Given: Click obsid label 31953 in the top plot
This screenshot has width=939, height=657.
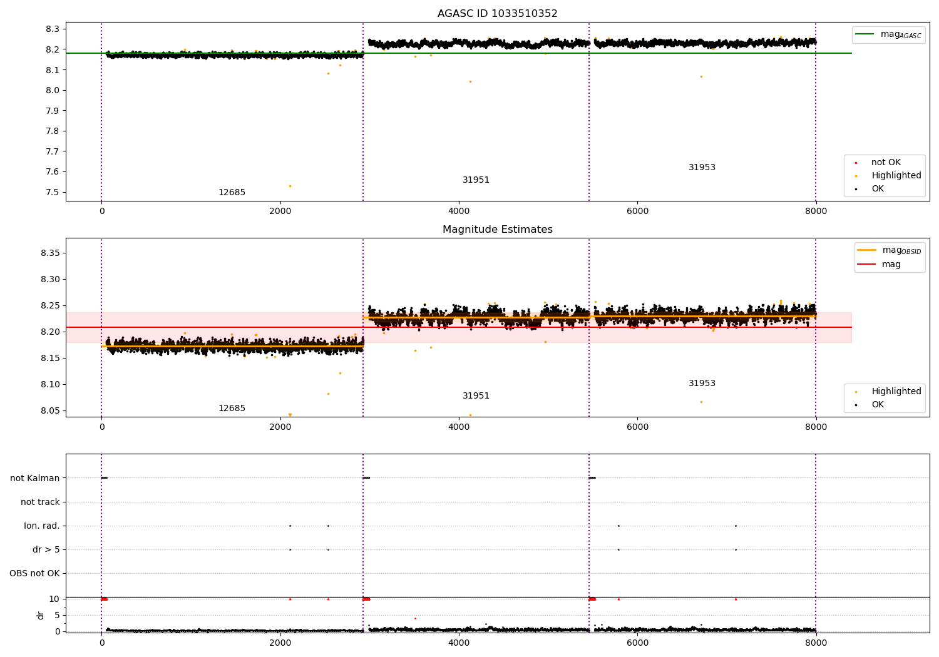Looking at the screenshot, I should 702,168.
